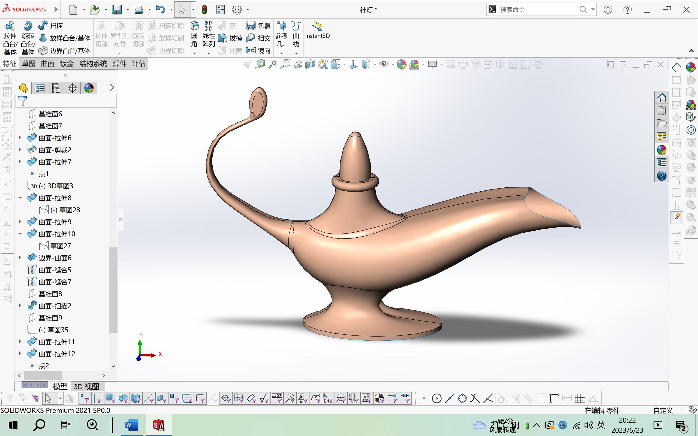Select the 镜向 (Mirror) feature icon
Image resolution: width=698 pixels, height=436 pixels.
click(251, 51)
